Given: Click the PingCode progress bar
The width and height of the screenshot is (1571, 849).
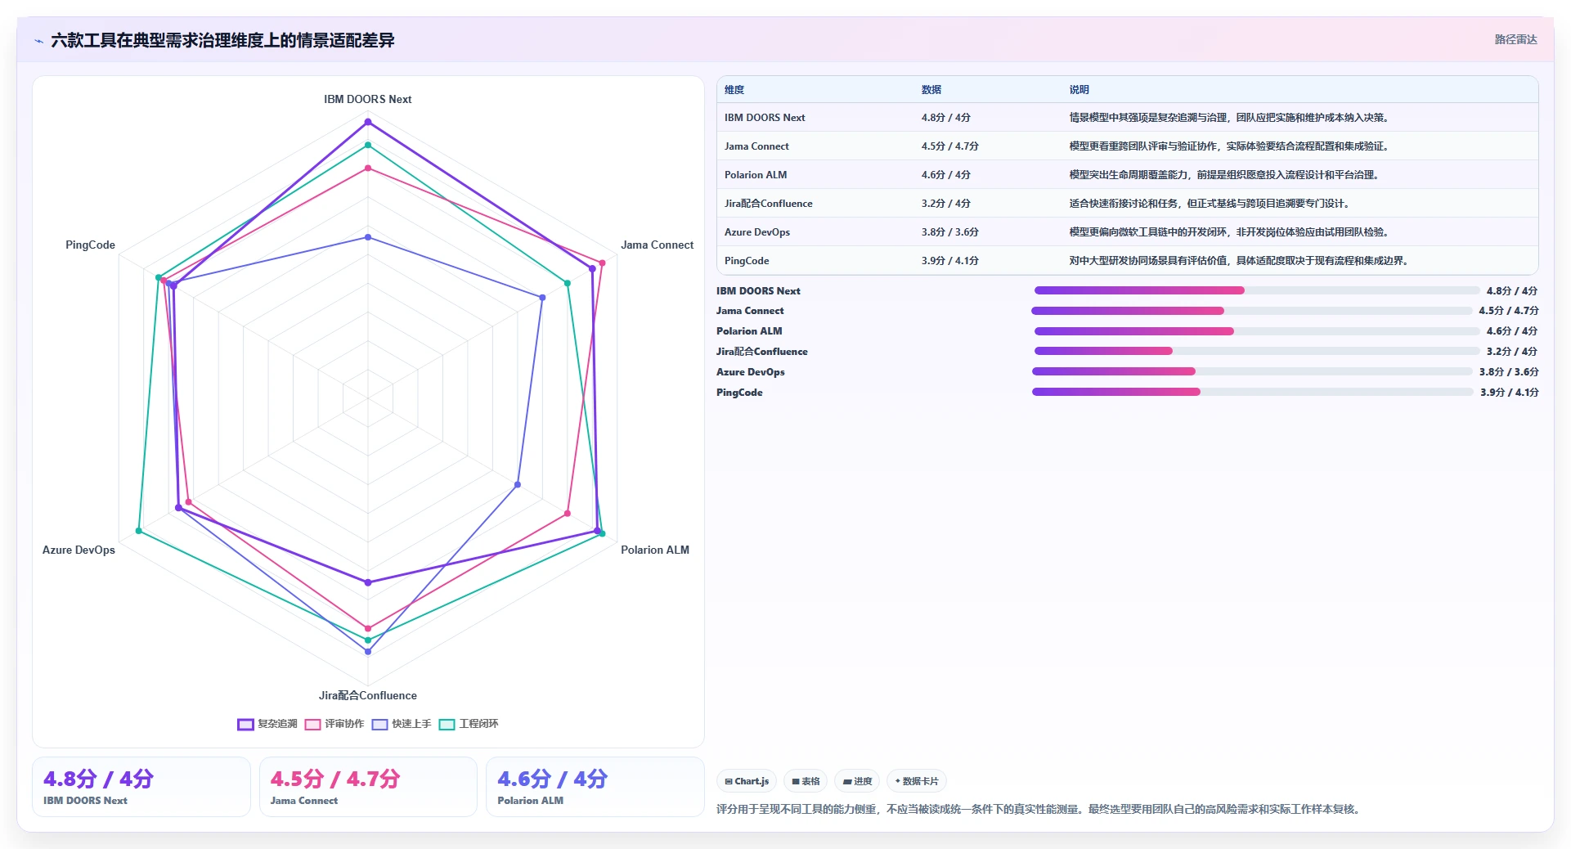Looking at the screenshot, I should click(1252, 392).
